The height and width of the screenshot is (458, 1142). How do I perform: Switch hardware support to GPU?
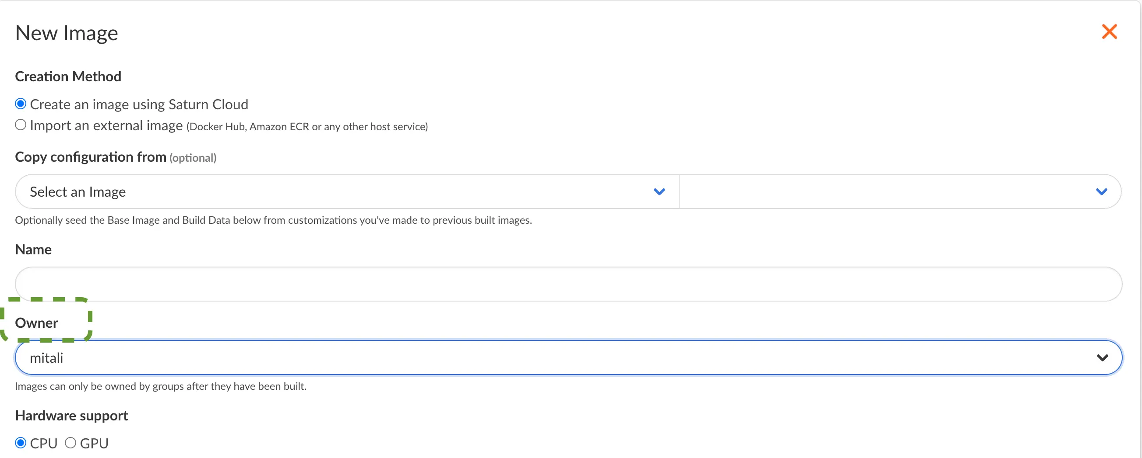pyautogui.click(x=70, y=443)
